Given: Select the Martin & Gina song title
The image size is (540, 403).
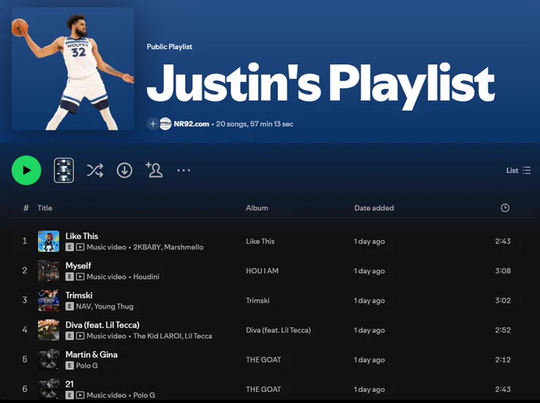Looking at the screenshot, I should coord(91,355).
